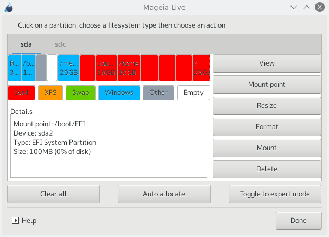This screenshot has width=329, height=237.
Task: Choose the Ext4 filesystem type
Action: click(x=22, y=93)
